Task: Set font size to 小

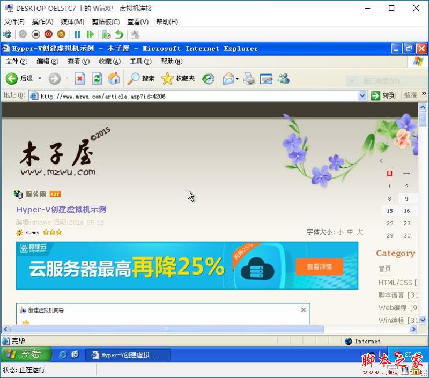Action: 341,232
